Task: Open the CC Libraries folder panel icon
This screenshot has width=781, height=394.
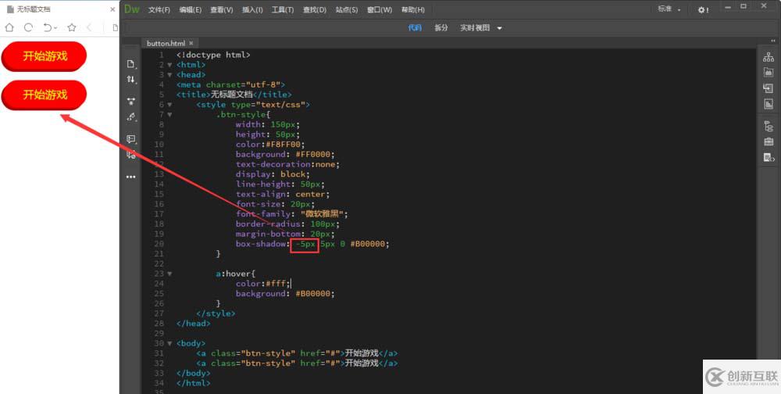Action: click(x=769, y=73)
